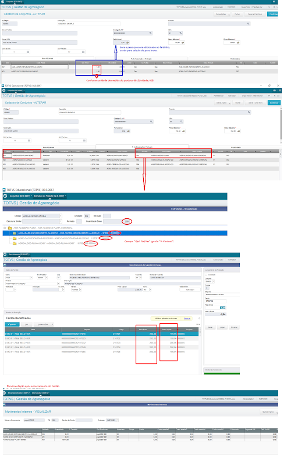This screenshot has height=471, width=298.
Task: Open the Ps Adicional calculator icon in the second window
Action: click(x=128, y=131)
